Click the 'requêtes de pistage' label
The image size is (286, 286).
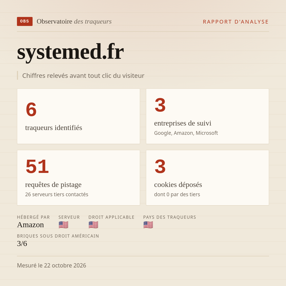pyautogui.click(x=53, y=185)
